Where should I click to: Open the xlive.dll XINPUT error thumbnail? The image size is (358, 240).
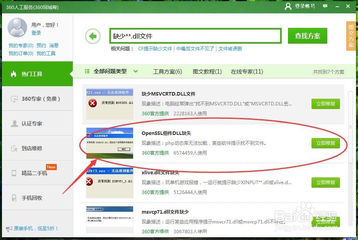[x=110, y=183]
